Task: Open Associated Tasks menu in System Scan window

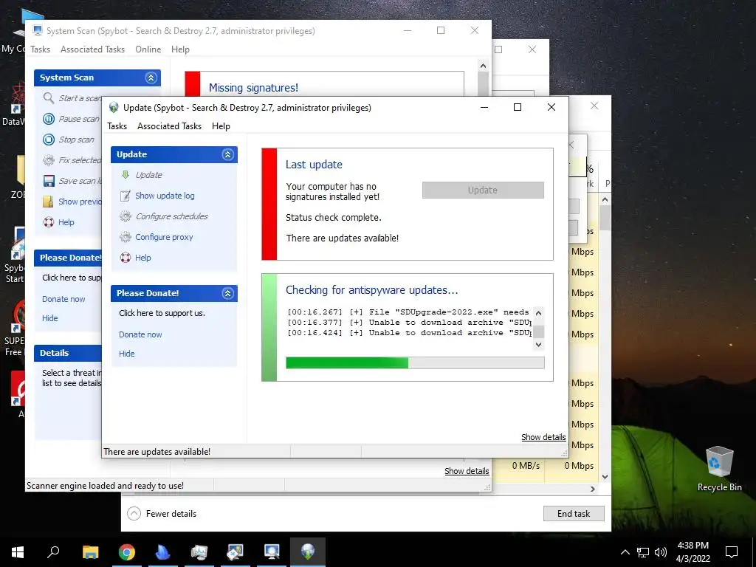Action: 92,49
